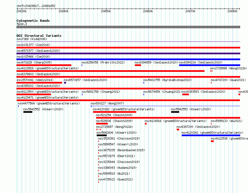Select nsv3235444 (Chaisson2019) label
This screenshot has width=248, height=193.
click(x=119, y=162)
